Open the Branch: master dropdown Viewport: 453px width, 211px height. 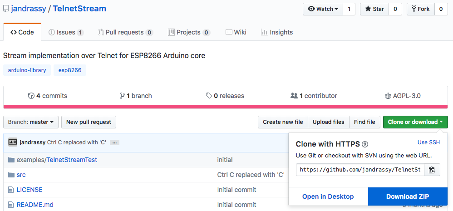(30, 122)
